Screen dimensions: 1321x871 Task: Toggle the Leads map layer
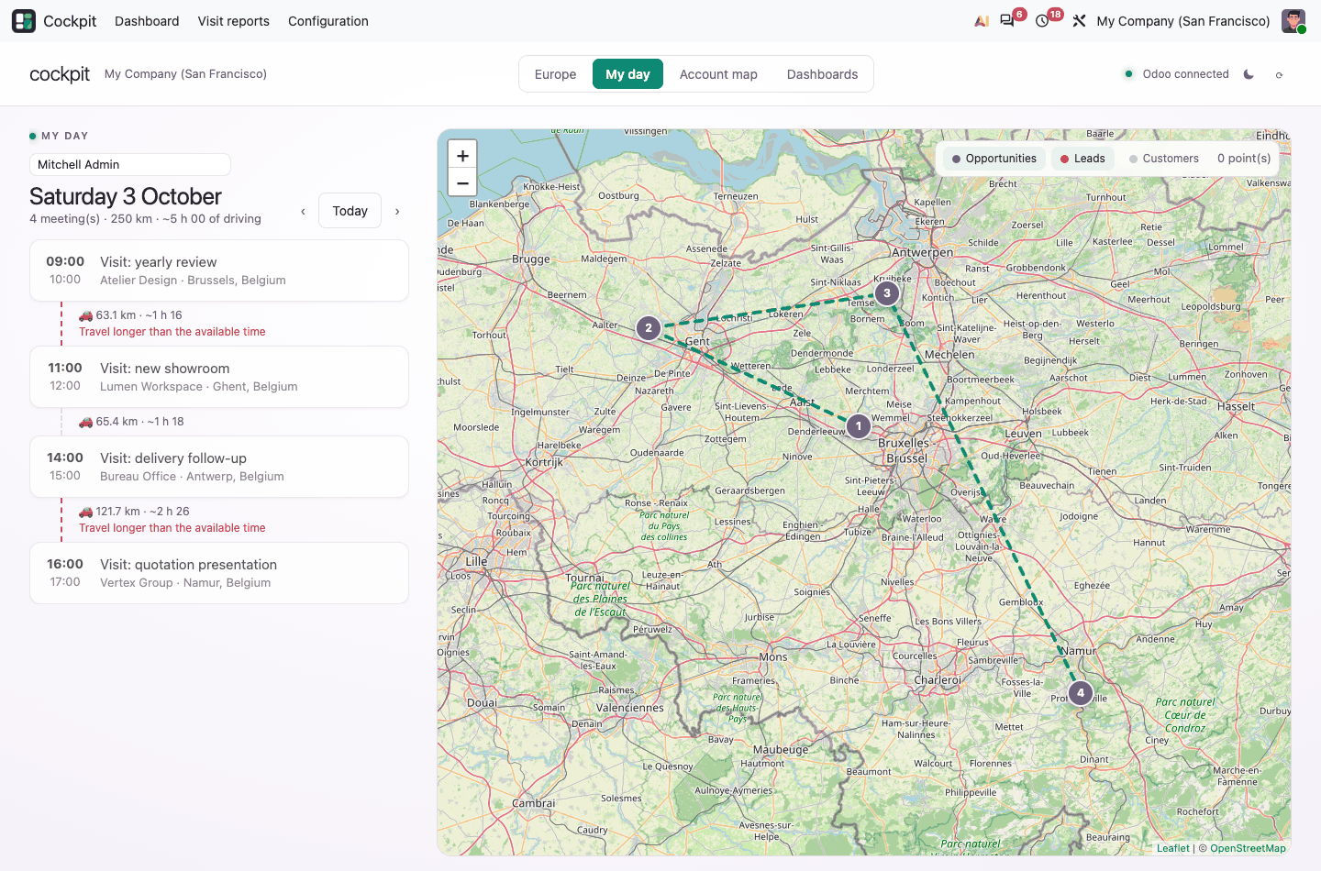pos(1082,159)
